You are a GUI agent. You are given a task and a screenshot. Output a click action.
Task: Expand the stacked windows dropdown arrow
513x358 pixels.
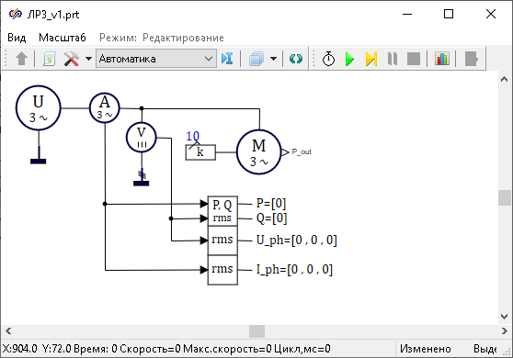274,59
